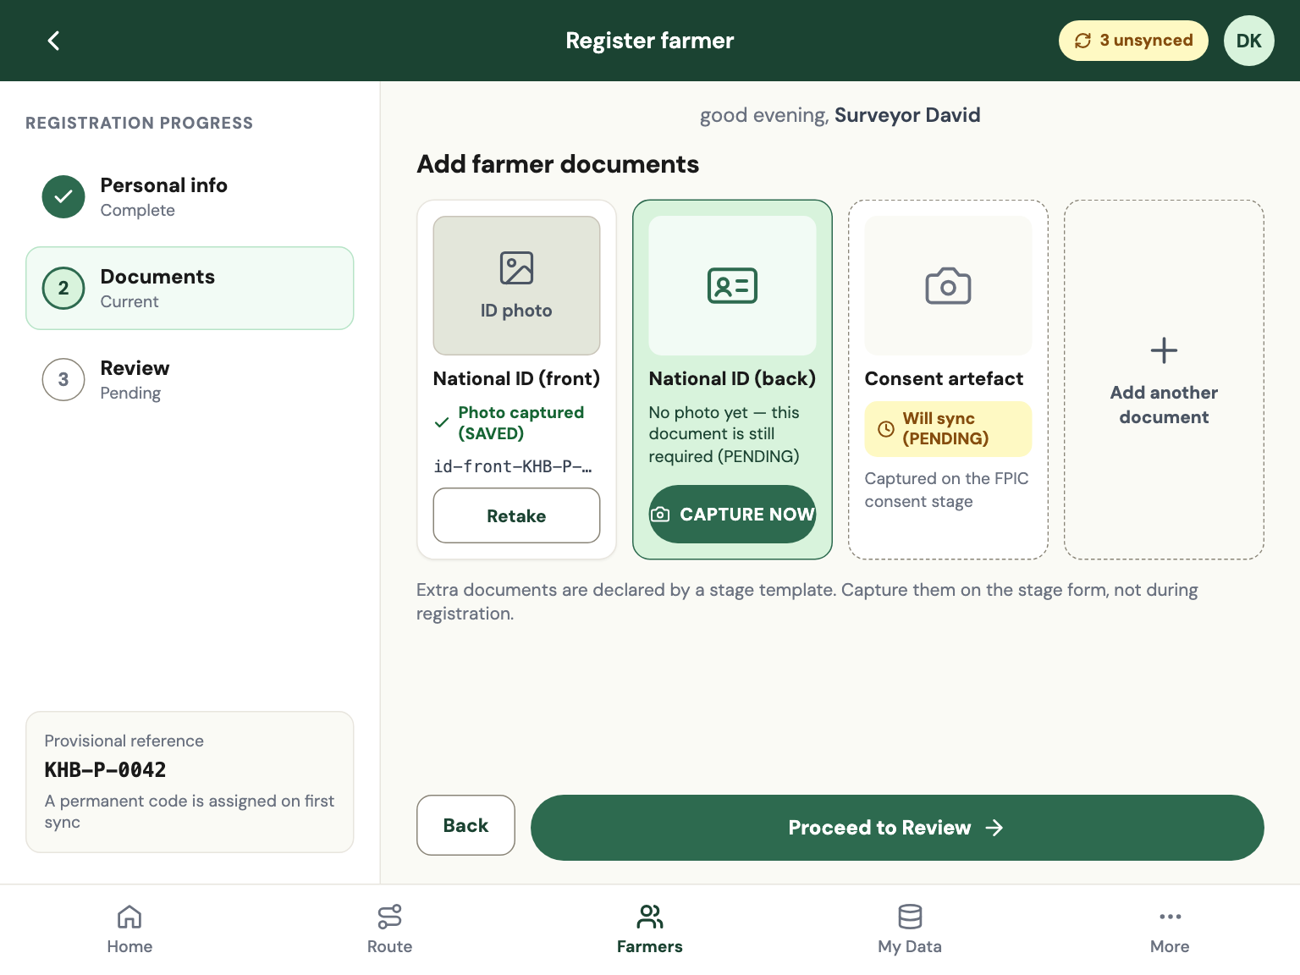Open the My Data tab

(910, 929)
